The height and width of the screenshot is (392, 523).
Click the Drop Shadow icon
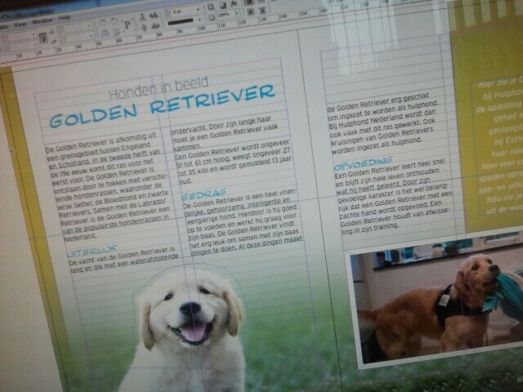(x=223, y=5)
